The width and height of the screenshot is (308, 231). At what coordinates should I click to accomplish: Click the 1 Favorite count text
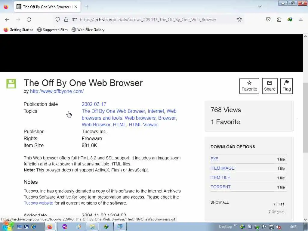point(225,122)
